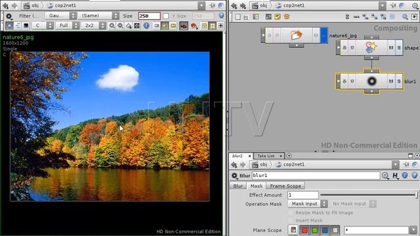Screen dimensions: 420x236
Task: Click pin icon in viewer pane path bar
Action: (212, 5)
